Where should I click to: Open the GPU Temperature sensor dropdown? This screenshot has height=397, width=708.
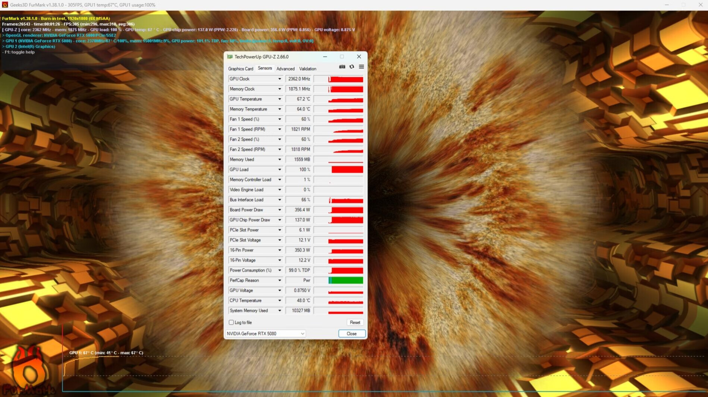point(279,99)
